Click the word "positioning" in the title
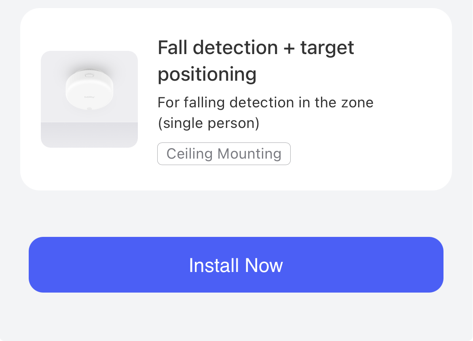 tap(207, 74)
